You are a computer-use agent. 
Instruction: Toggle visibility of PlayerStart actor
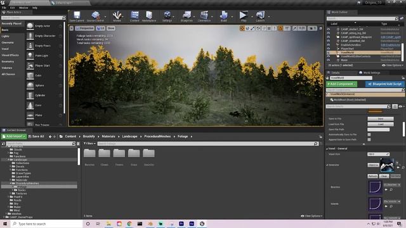pyautogui.click(x=329, y=49)
